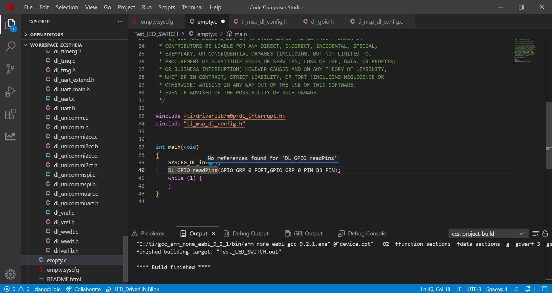Open the Run menu
This screenshot has width=552, height=293.
tap(147, 7)
